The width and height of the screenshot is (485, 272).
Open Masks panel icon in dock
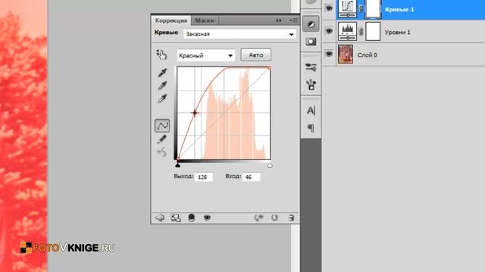[311, 42]
